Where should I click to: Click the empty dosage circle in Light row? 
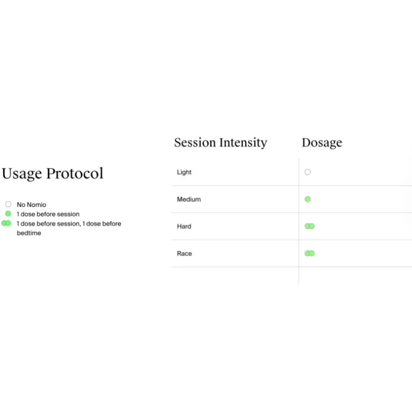(308, 172)
